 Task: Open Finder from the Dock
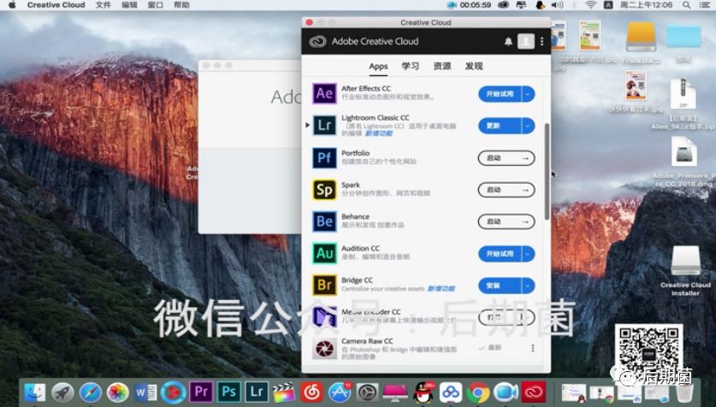(35, 392)
